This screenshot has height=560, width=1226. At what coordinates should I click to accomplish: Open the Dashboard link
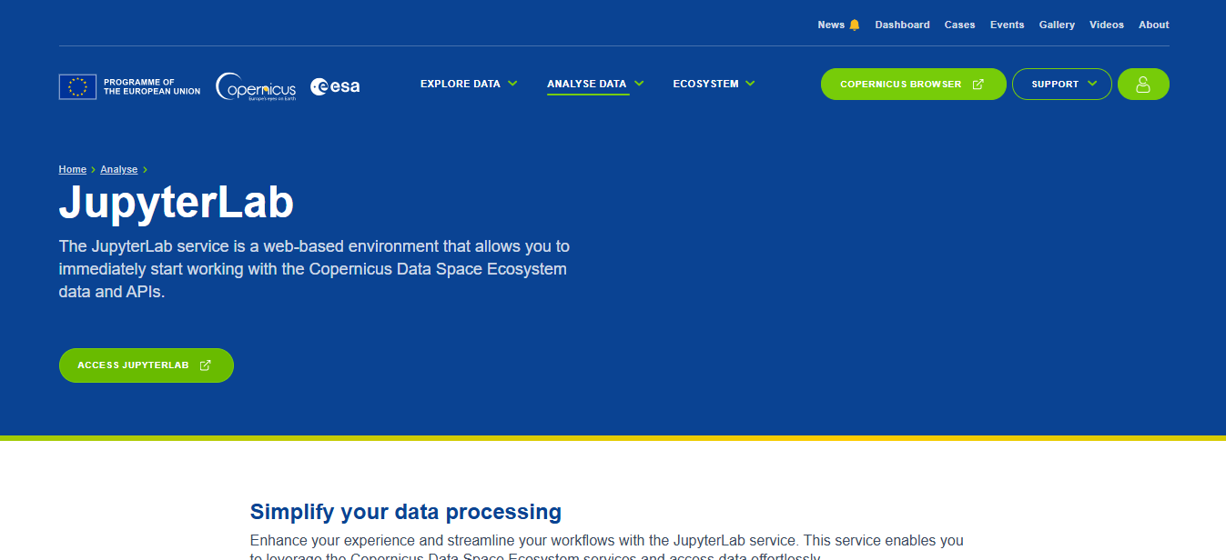click(903, 25)
